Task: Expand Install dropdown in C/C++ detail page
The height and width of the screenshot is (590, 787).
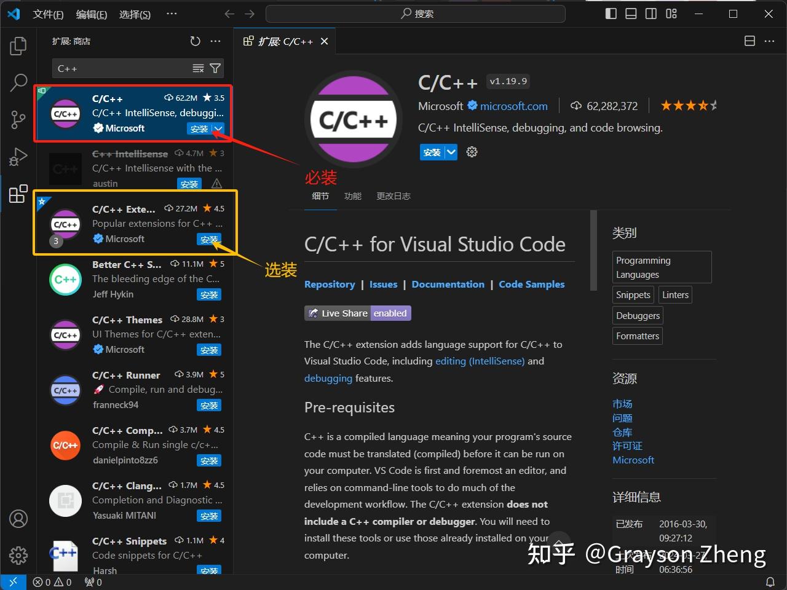Action: [451, 152]
